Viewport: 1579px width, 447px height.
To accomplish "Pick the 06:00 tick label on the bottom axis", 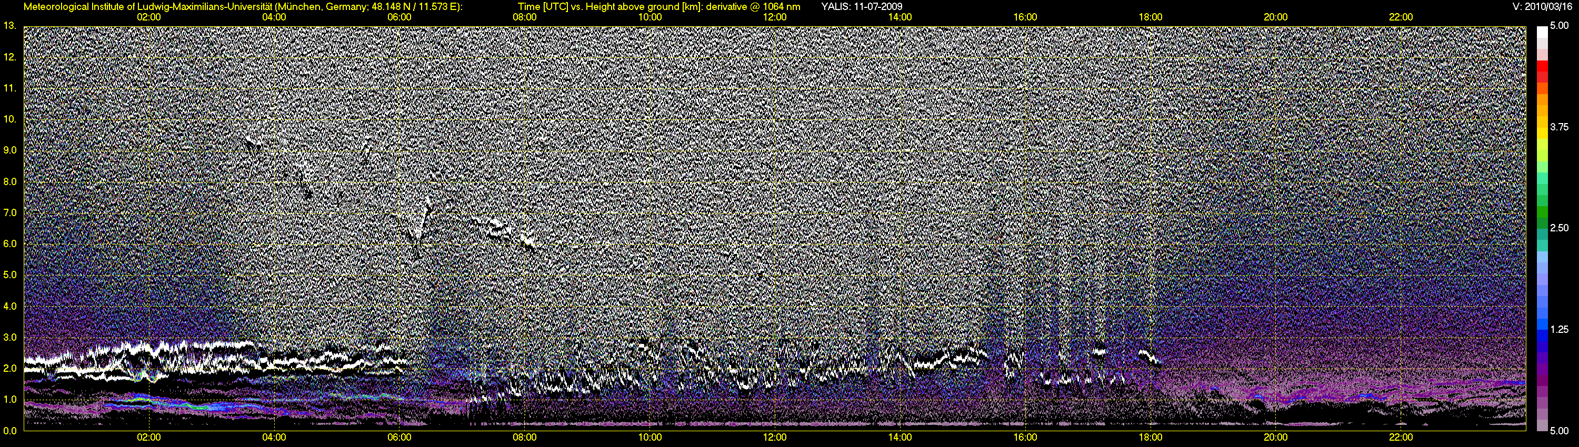I will [x=399, y=437].
